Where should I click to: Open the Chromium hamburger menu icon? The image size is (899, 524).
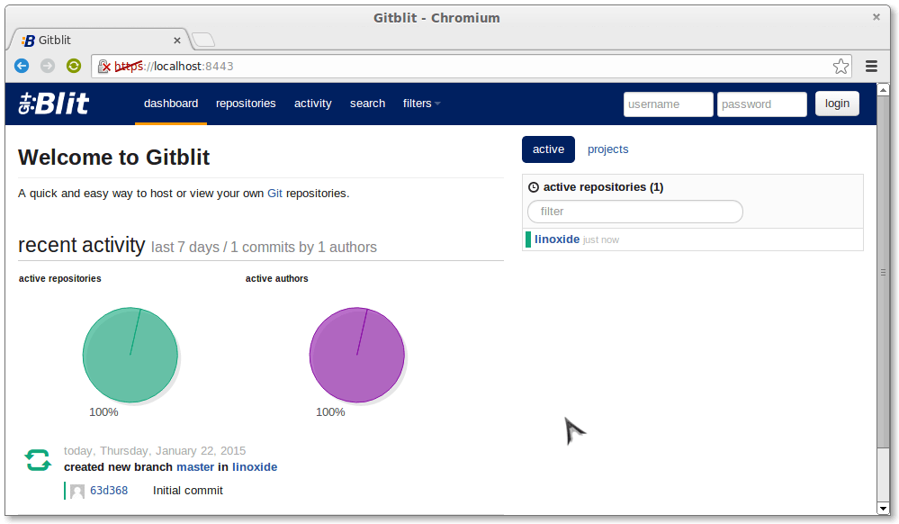point(871,66)
